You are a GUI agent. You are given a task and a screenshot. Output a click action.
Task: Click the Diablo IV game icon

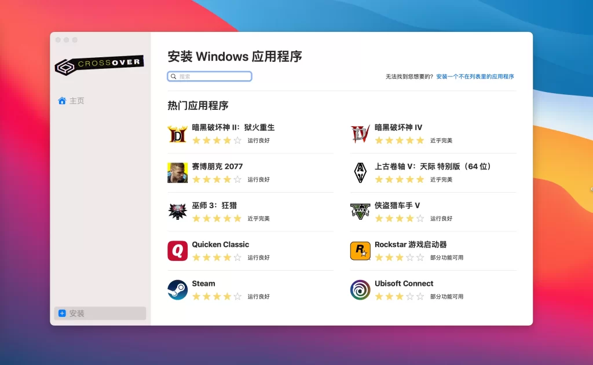pos(360,134)
